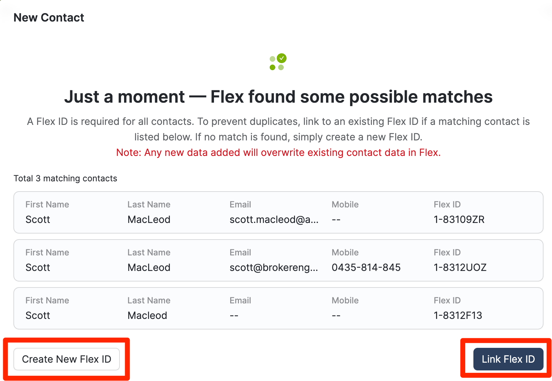Click the green Flex checkmark logo icon

277,62
